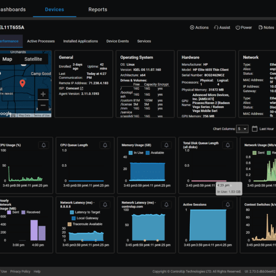Click the Remote IP Address 71.238.4.183
Viewport: 276px width, 276px height.
coord(99,83)
